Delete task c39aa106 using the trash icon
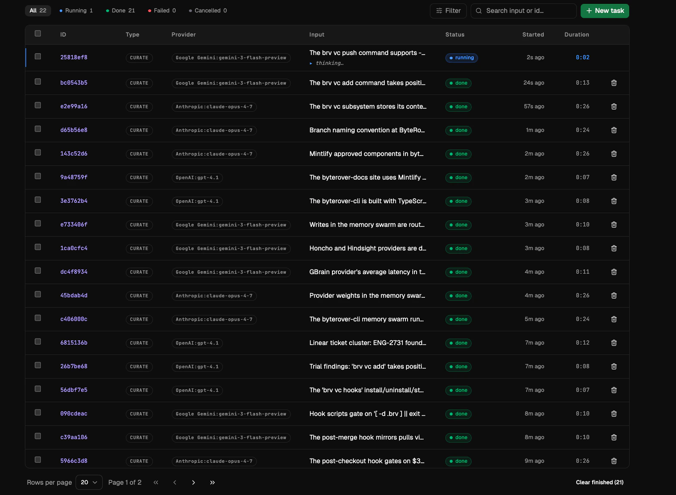This screenshot has height=495, width=676. pos(614,437)
